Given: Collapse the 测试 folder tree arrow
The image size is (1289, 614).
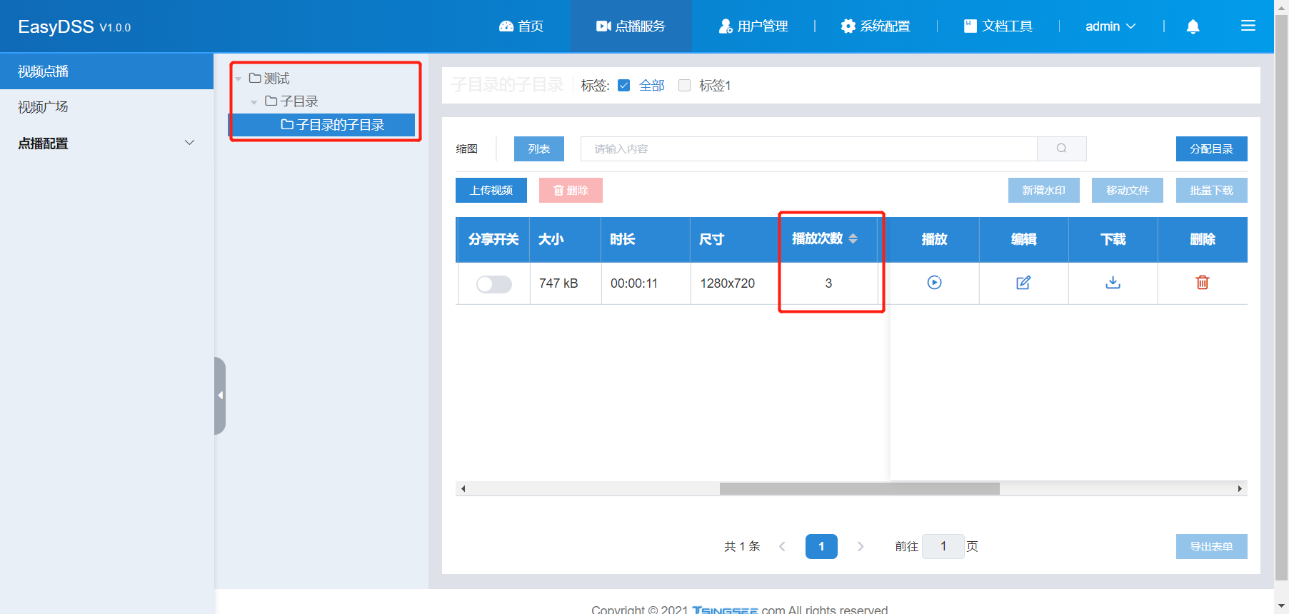Looking at the screenshot, I should 239,79.
